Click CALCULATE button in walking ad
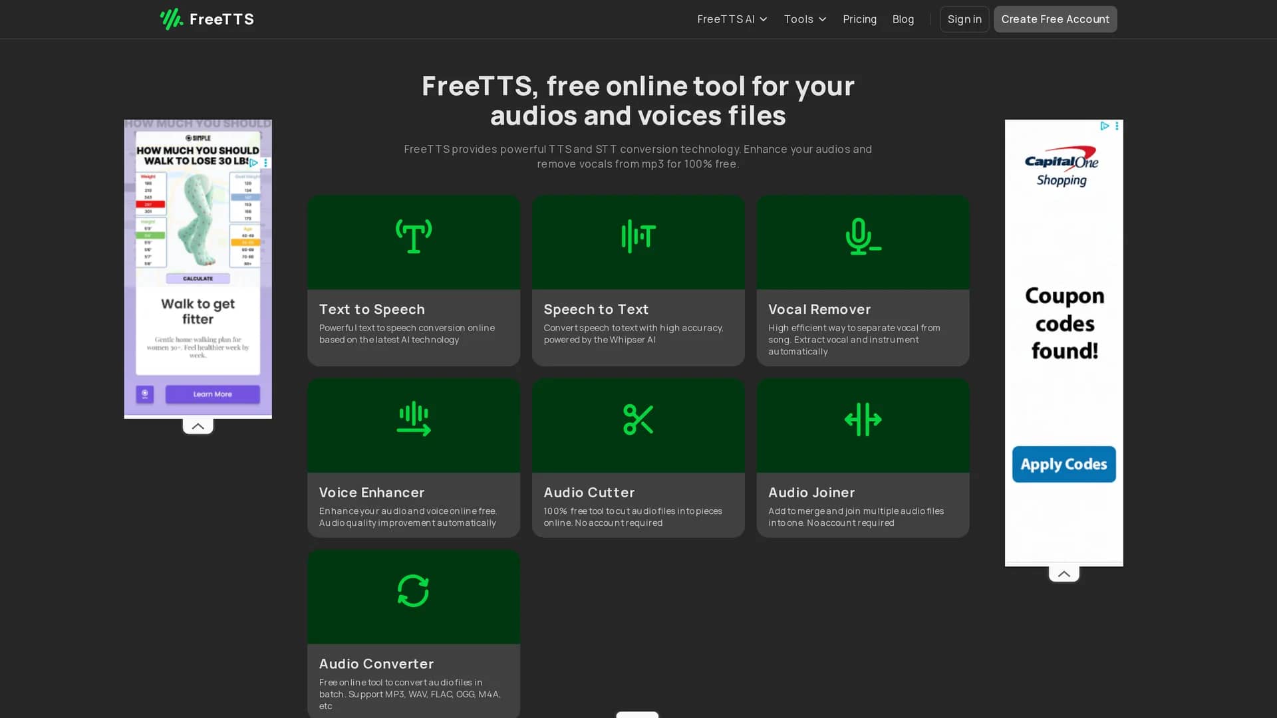Image resolution: width=1277 pixels, height=718 pixels. pos(198,279)
